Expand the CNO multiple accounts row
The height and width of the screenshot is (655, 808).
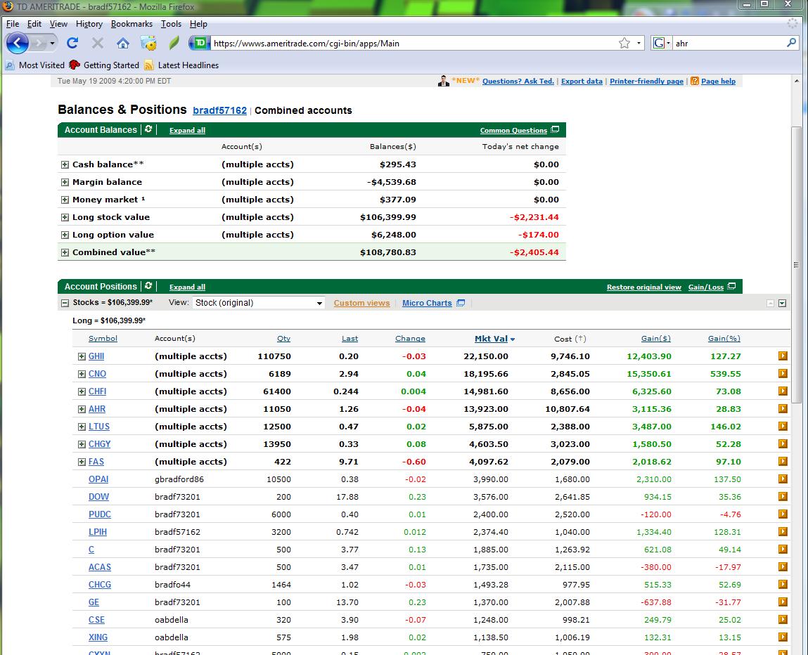[82, 374]
